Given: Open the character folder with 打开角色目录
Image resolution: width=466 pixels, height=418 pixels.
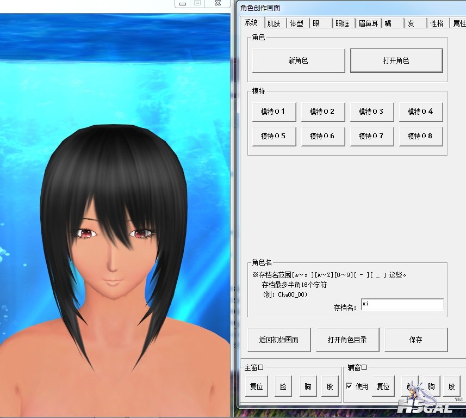Looking at the screenshot, I should click(347, 340).
